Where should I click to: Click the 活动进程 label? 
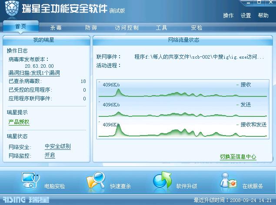(108, 66)
